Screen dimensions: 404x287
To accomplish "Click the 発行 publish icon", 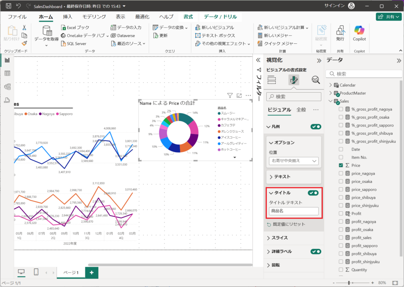I will [340, 33].
